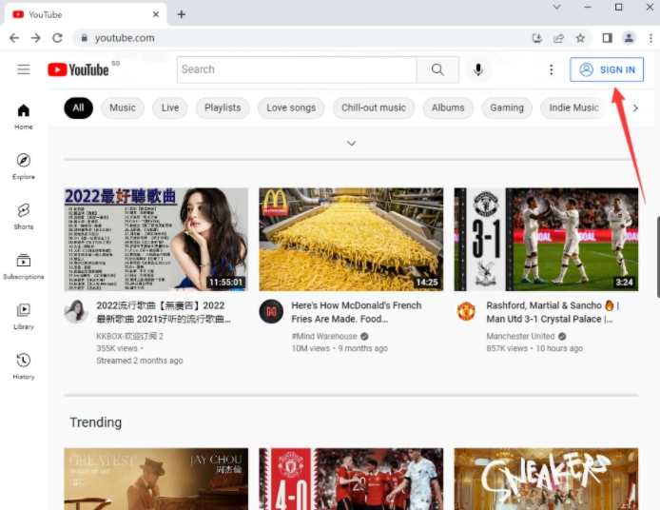Screen dimensions: 660x510
Task: Share this page from address bar
Action: (x=558, y=38)
